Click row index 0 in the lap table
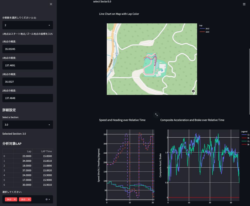The image size is (250, 206). [8, 156]
